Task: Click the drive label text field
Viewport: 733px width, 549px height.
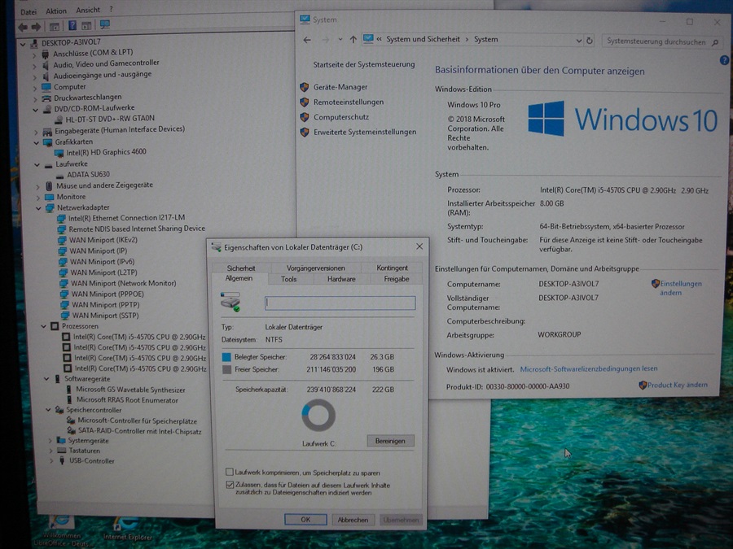Action: click(x=340, y=303)
